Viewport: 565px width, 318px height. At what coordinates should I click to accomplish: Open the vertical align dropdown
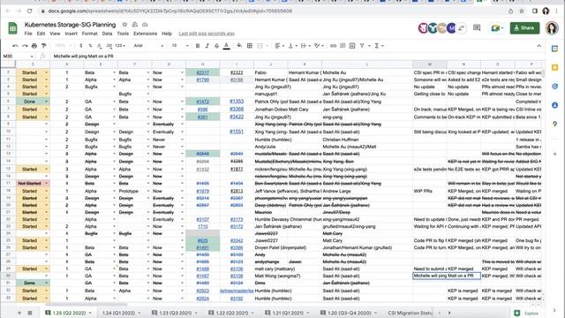click(292, 46)
